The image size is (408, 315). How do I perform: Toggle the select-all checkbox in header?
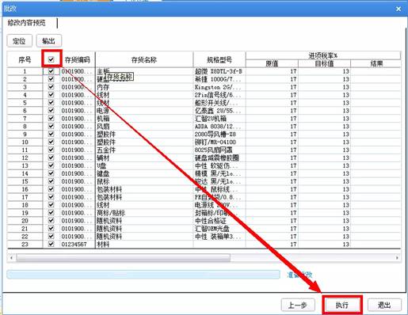[x=51, y=59]
